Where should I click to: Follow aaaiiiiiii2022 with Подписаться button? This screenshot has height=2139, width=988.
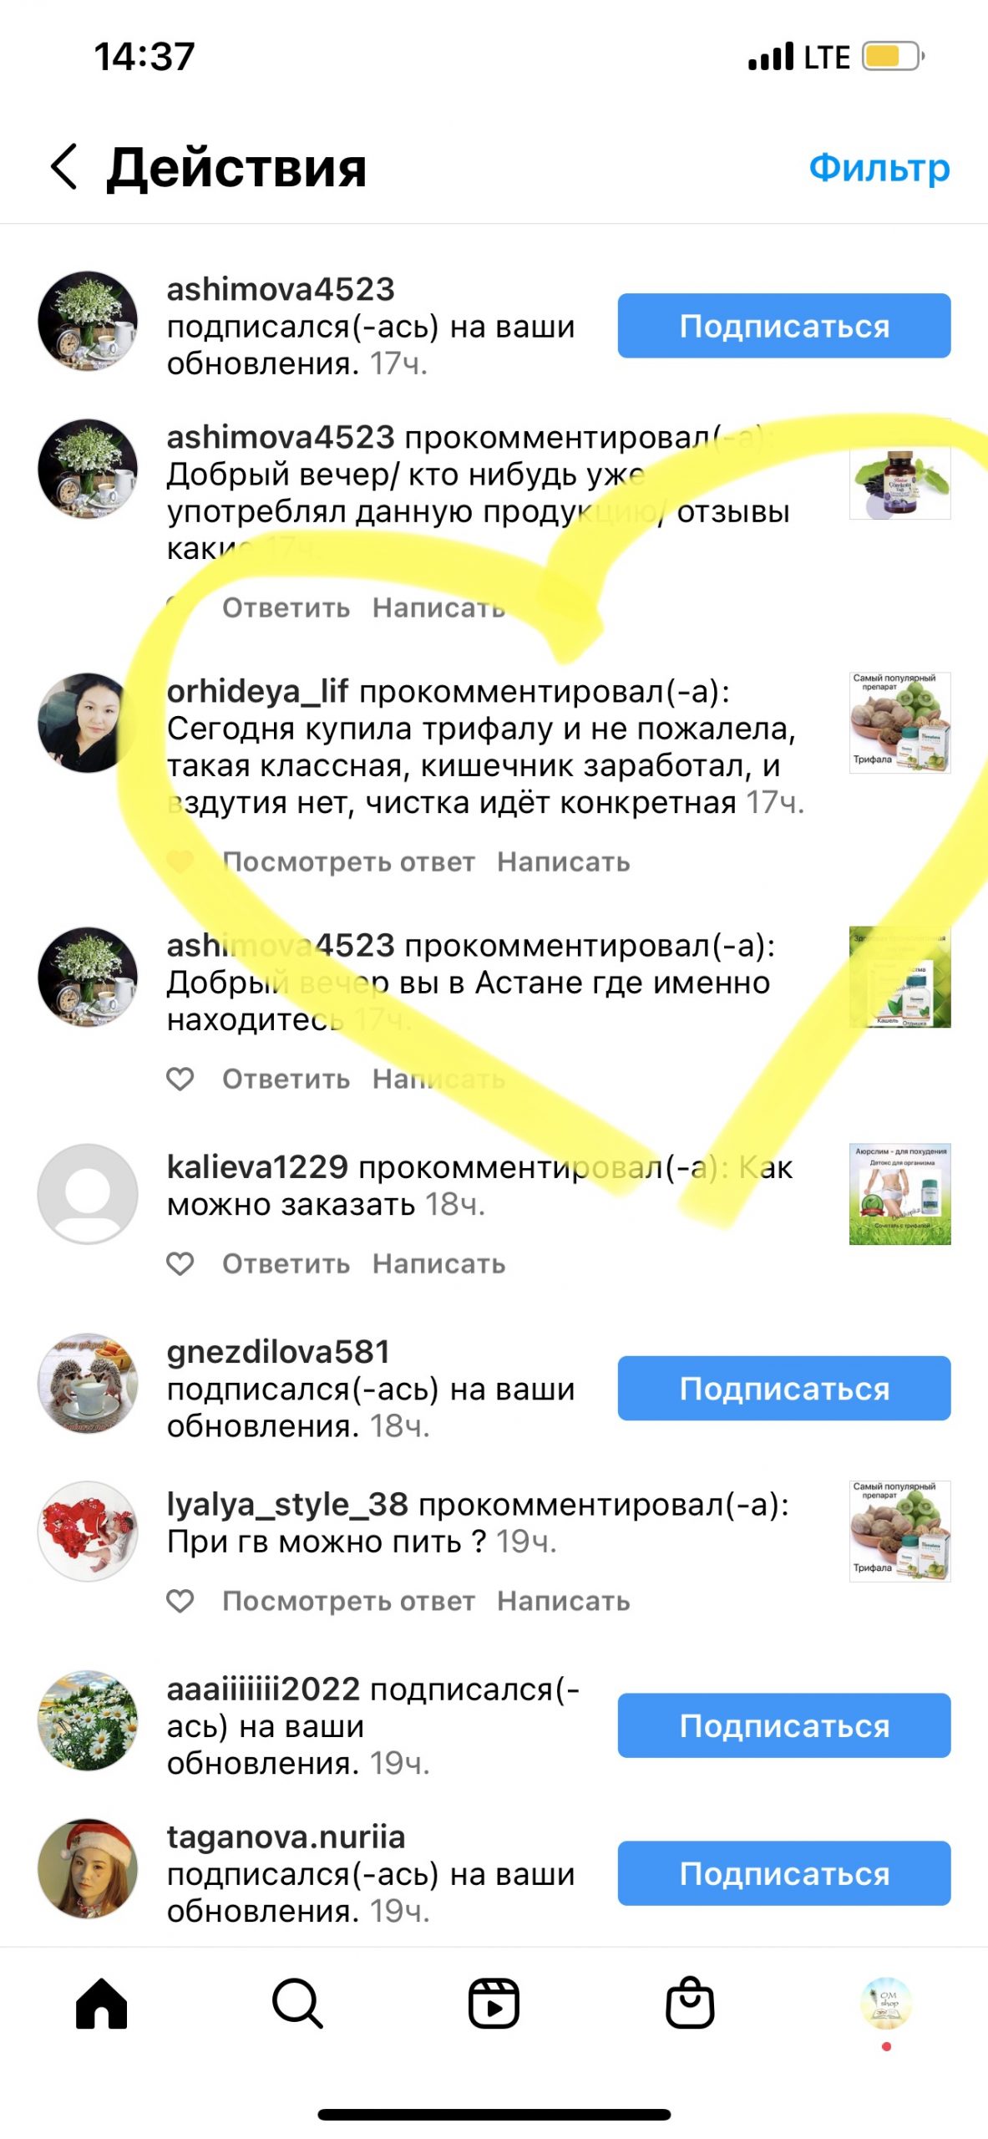pos(784,1725)
